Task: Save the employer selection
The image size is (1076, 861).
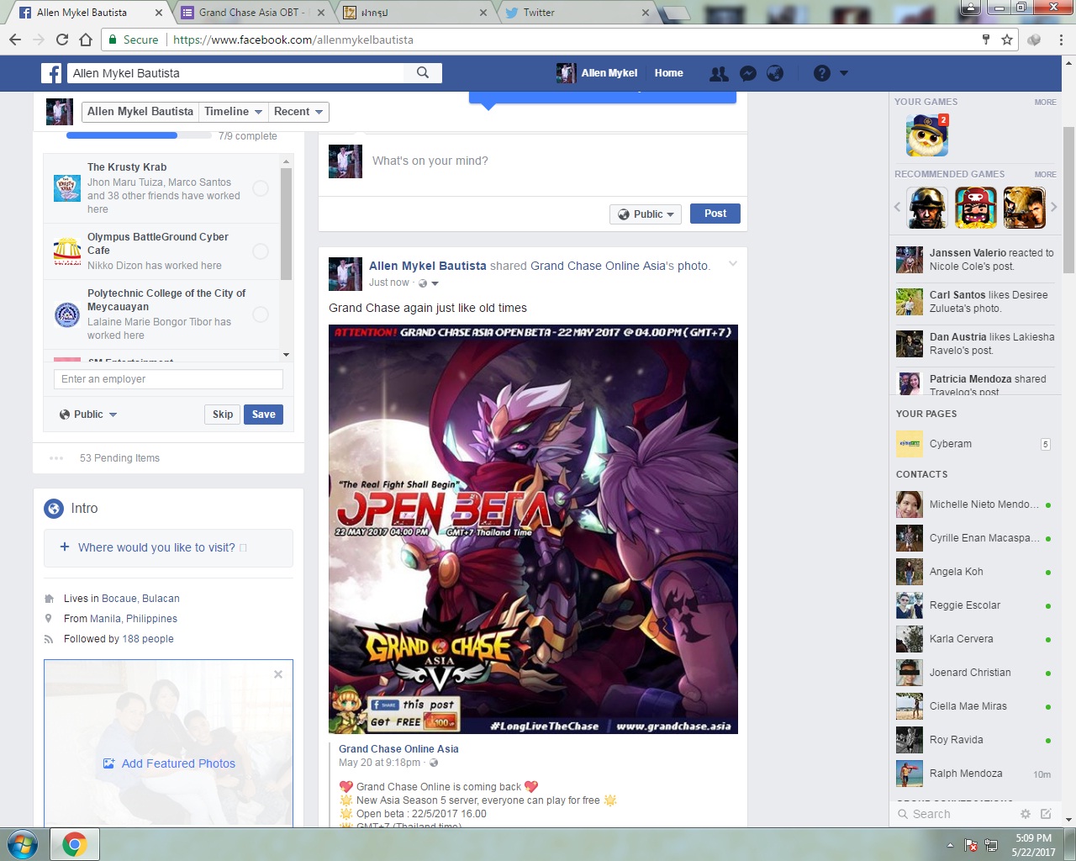Action: pyautogui.click(x=264, y=415)
